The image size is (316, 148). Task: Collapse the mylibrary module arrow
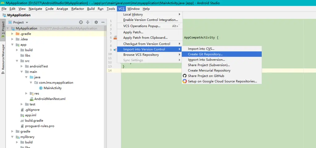click(x=12, y=137)
